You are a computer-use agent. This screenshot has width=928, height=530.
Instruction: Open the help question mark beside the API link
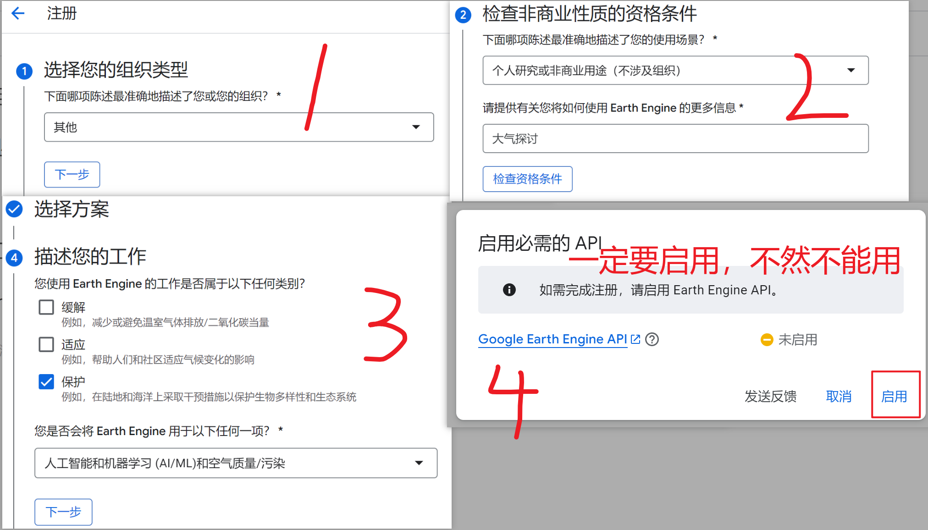point(652,339)
